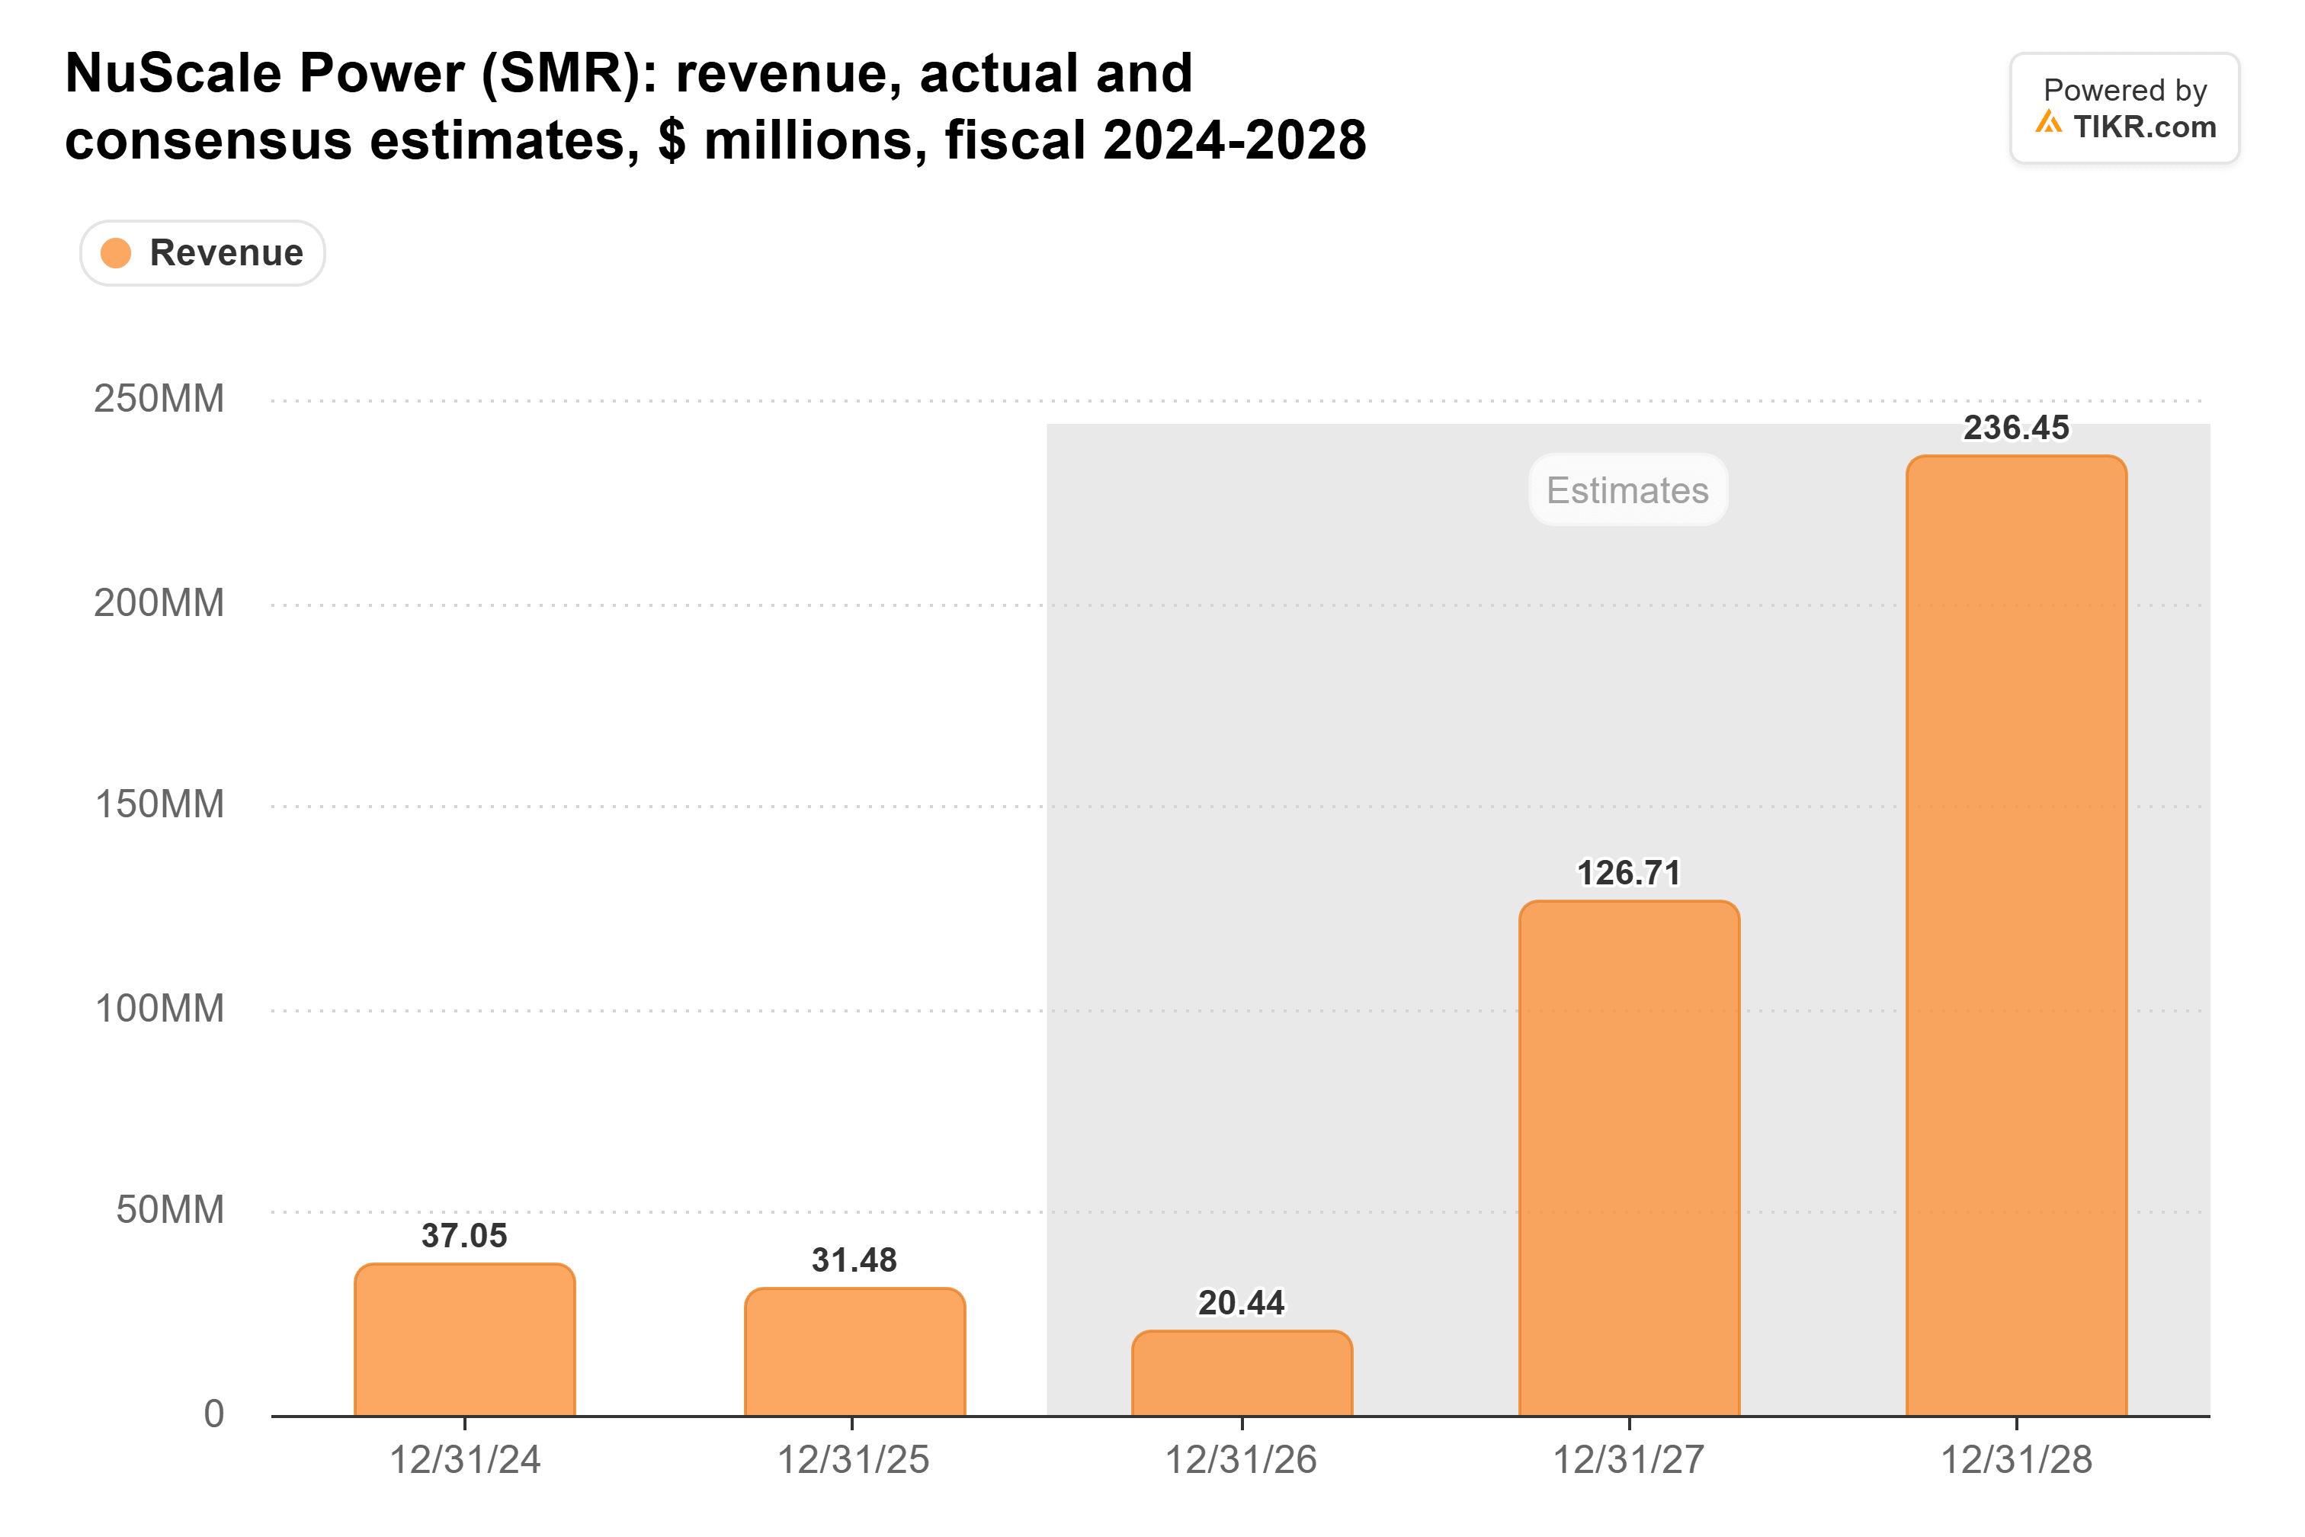Select the 12/31/27 estimate bar
Screen dimensions: 2305x1537
click(1629, 1159)
